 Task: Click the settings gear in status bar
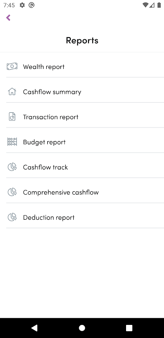pyautogui.click(x=22, y=5)
